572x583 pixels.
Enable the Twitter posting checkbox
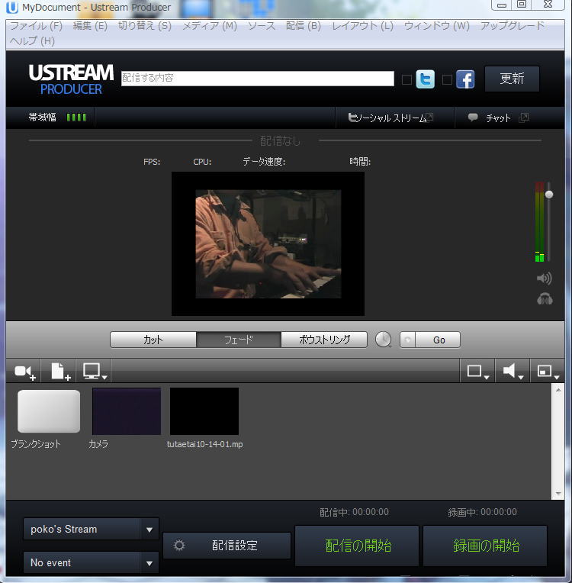tap(407, 79)
